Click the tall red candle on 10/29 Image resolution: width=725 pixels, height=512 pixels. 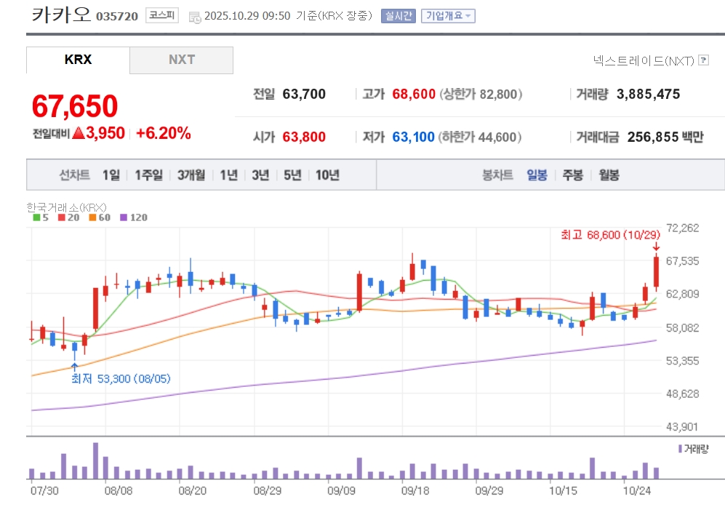[x=656, y=272]
